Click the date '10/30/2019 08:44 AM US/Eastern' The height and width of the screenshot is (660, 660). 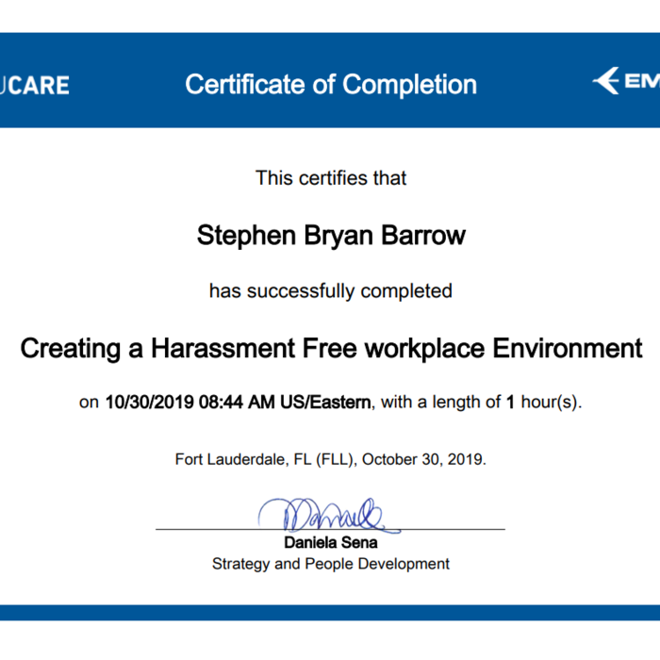[238, 402]
